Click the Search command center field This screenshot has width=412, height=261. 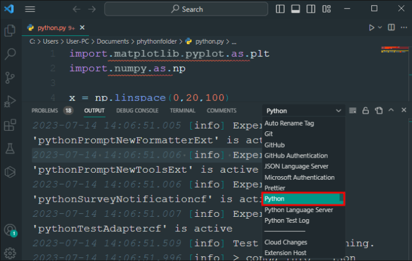(186, 9)
